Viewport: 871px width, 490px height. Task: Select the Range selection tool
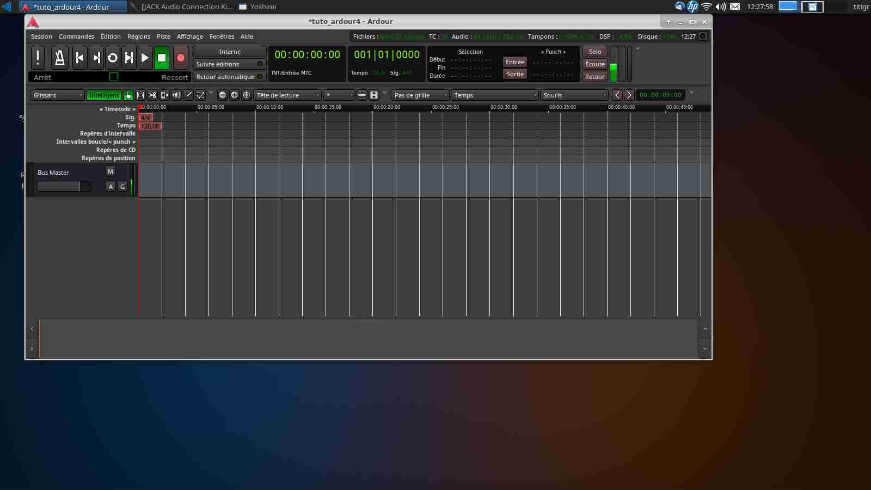(x=140, y=95)
